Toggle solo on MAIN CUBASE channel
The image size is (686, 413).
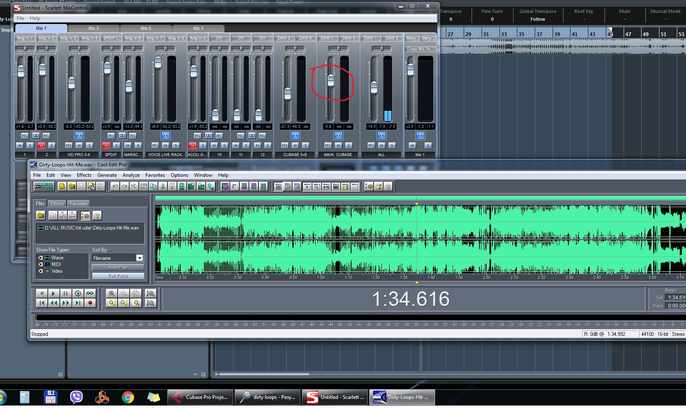(349, 146)
